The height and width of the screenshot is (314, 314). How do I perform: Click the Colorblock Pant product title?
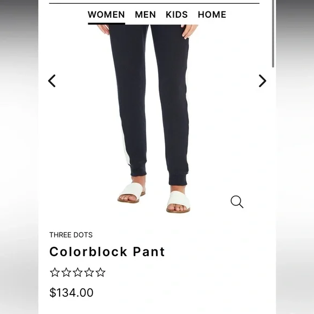pos(107,252)
